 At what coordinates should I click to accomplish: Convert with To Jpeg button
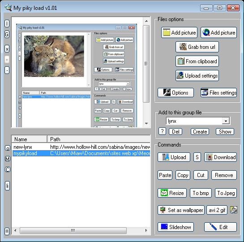click(x=226, y=193)
